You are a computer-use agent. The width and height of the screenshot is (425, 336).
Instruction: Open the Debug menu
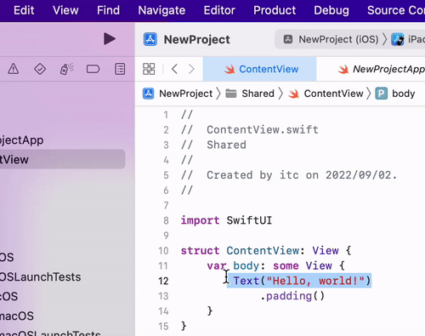(x=331, y=10)
